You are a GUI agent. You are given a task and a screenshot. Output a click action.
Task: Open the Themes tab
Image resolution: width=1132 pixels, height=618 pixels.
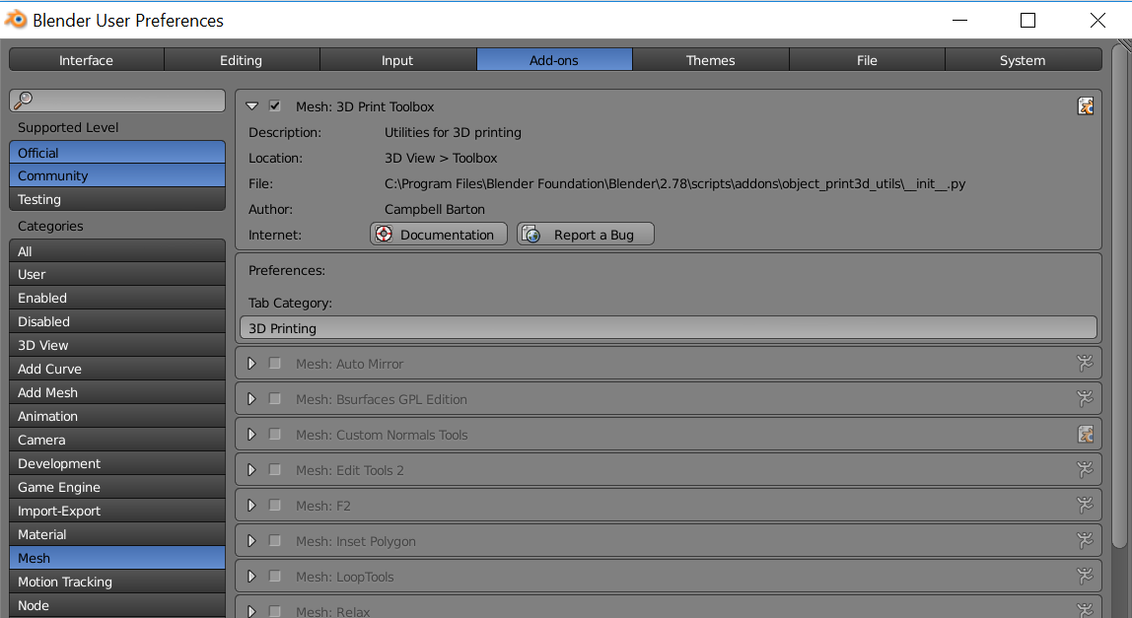pos(710,60)
